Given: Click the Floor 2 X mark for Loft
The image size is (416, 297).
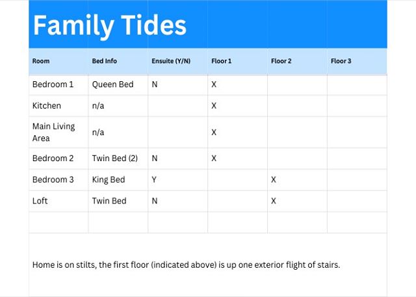Looking at the screenshot, I should coord(274,201).
